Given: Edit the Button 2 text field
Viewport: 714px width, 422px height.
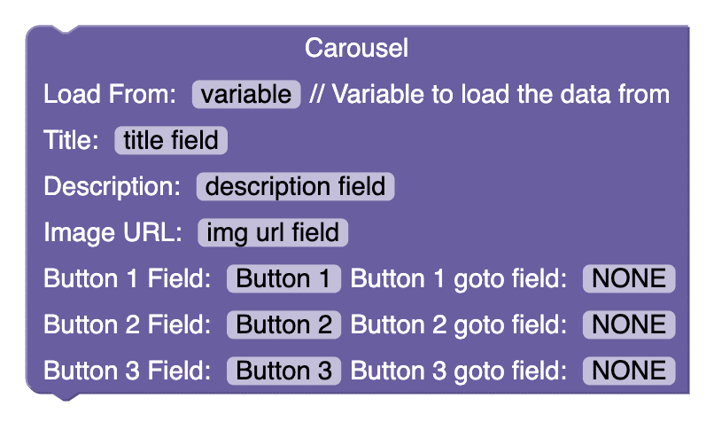Looking at the screenshot, I should 283,324.
